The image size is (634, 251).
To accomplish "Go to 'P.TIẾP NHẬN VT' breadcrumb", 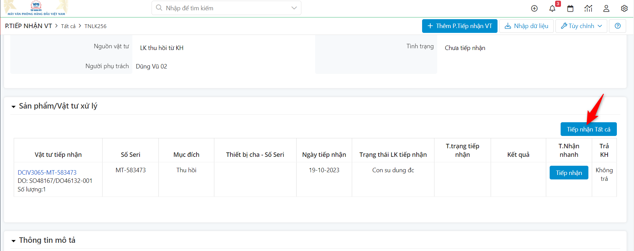I will [28, 26].
